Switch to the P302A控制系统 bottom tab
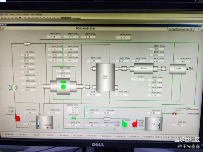The height and width of the screenshot is (152, 203). pyautogui.click(x=106, y=136)
